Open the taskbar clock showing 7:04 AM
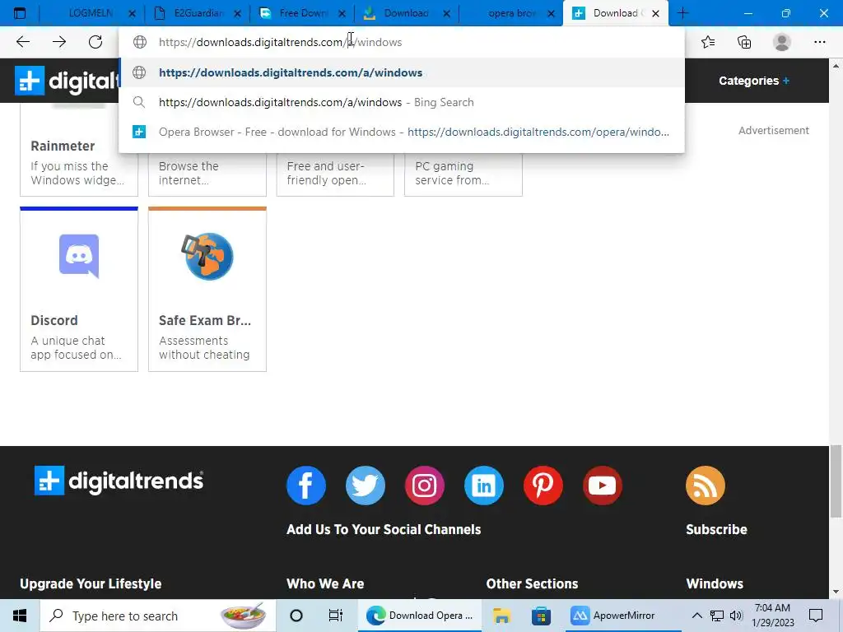This screenshot has height=632, width=843. [x=772, y=616]
